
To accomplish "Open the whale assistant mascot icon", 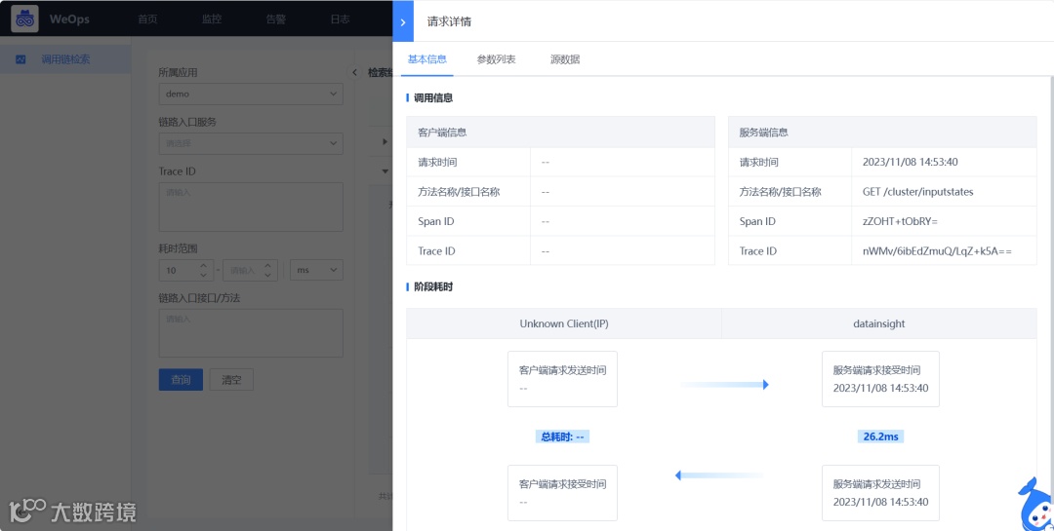I will click(x=1036, y=504).
